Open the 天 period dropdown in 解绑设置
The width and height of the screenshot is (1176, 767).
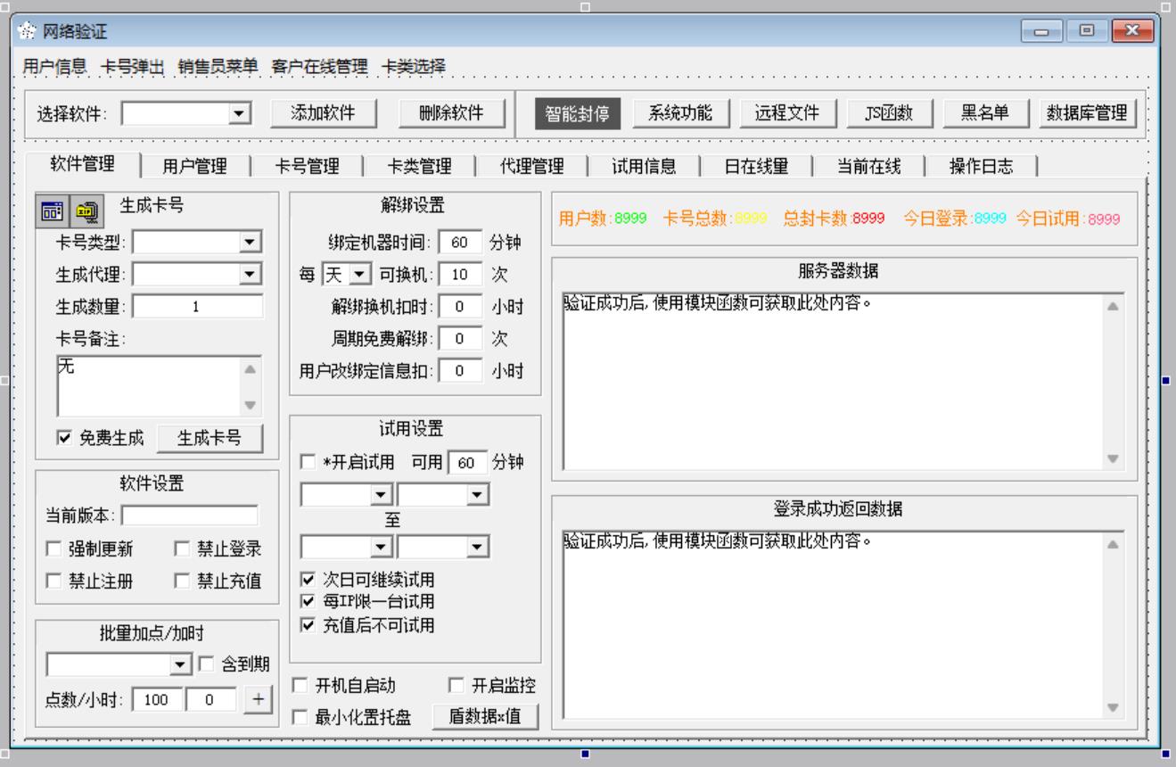pyautogui.click(x=360, y=274)
